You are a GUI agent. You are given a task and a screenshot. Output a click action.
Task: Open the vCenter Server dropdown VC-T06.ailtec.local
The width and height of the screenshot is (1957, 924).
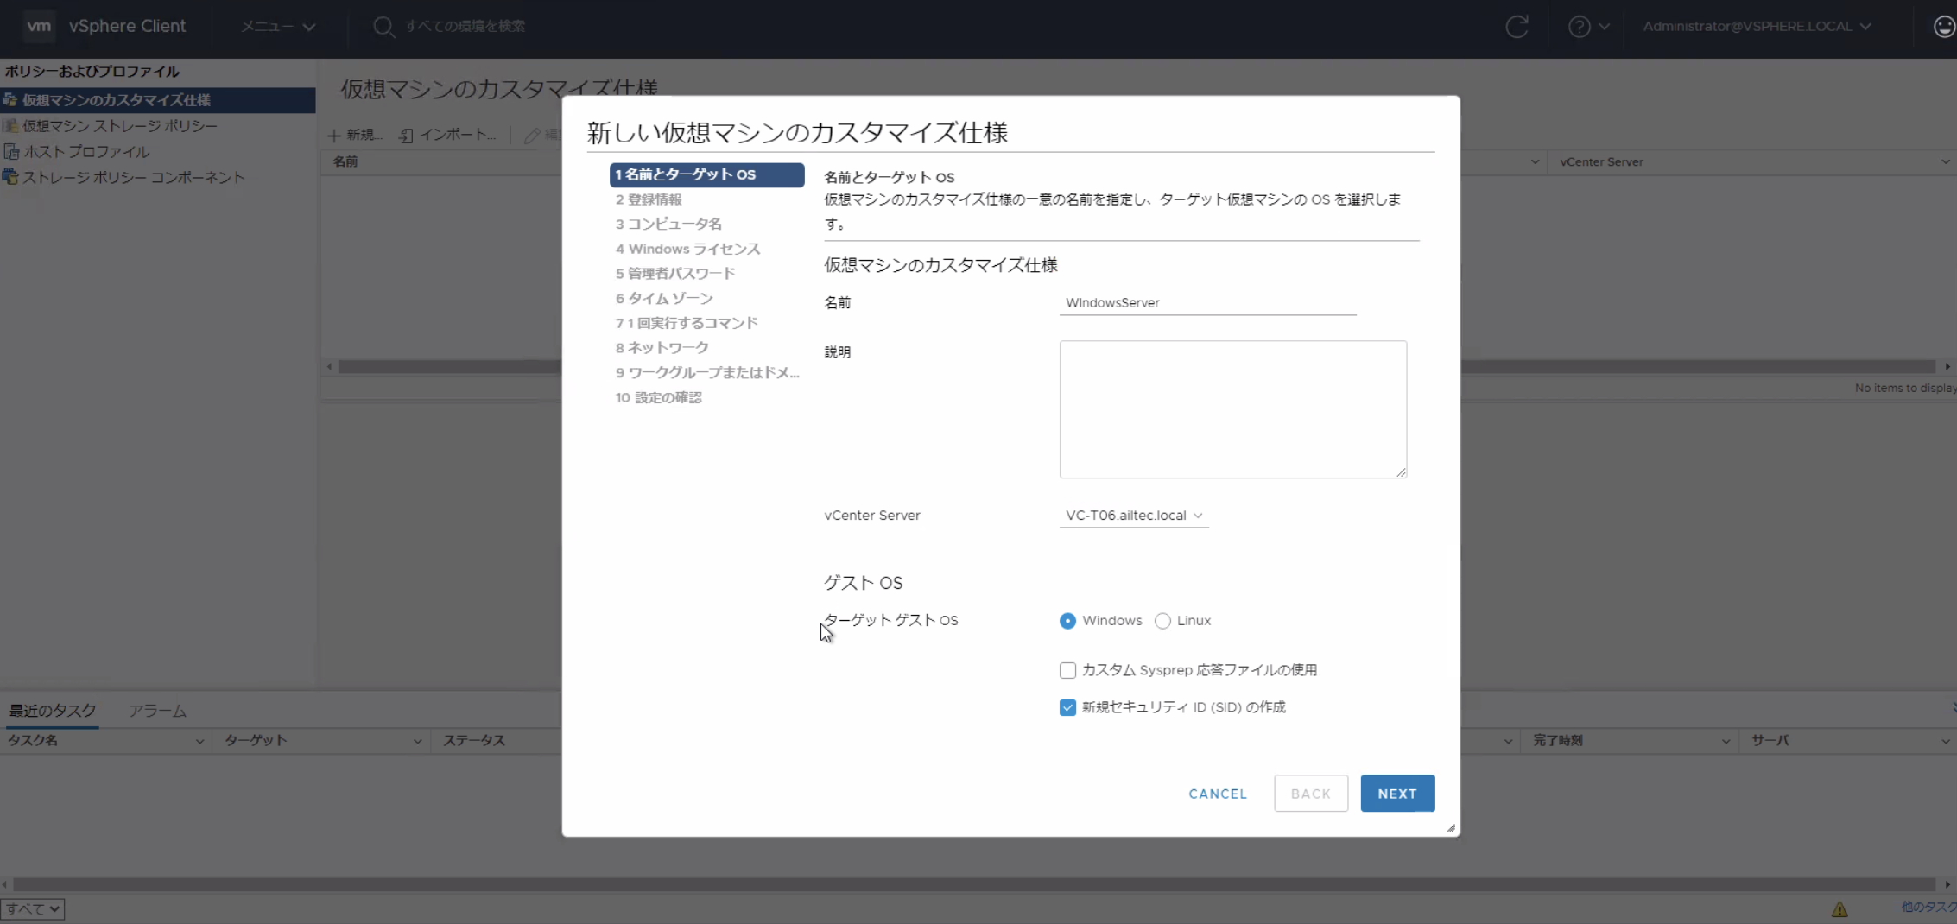click(1133, 515)
